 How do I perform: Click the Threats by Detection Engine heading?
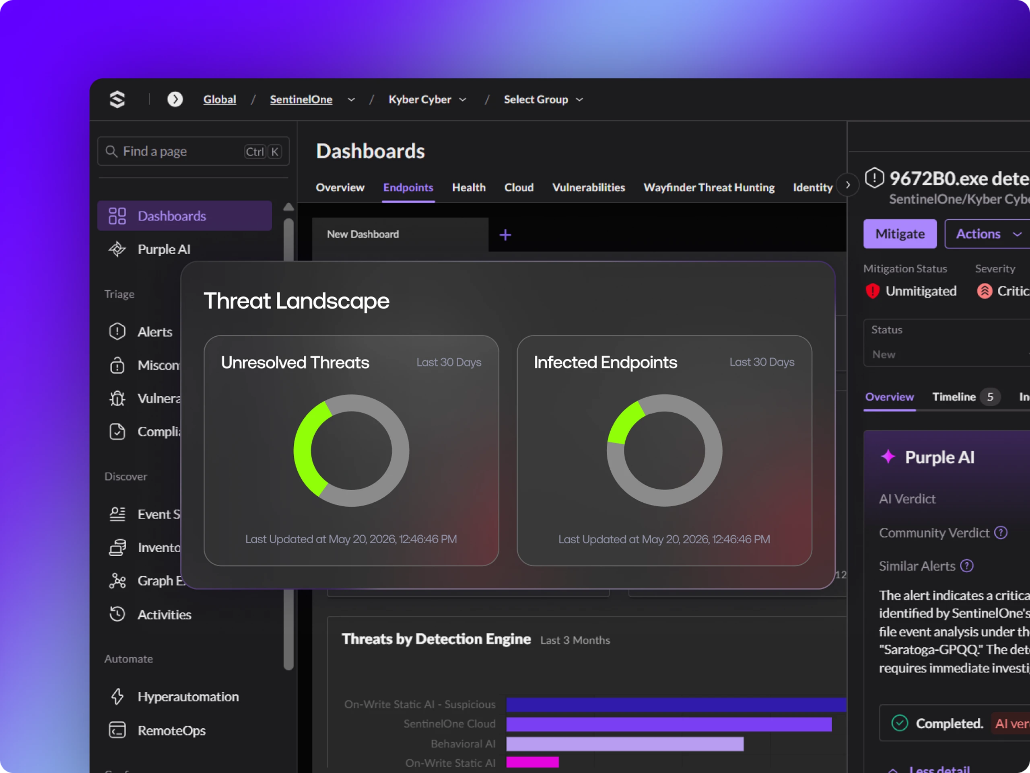click(x=436, y=639)
